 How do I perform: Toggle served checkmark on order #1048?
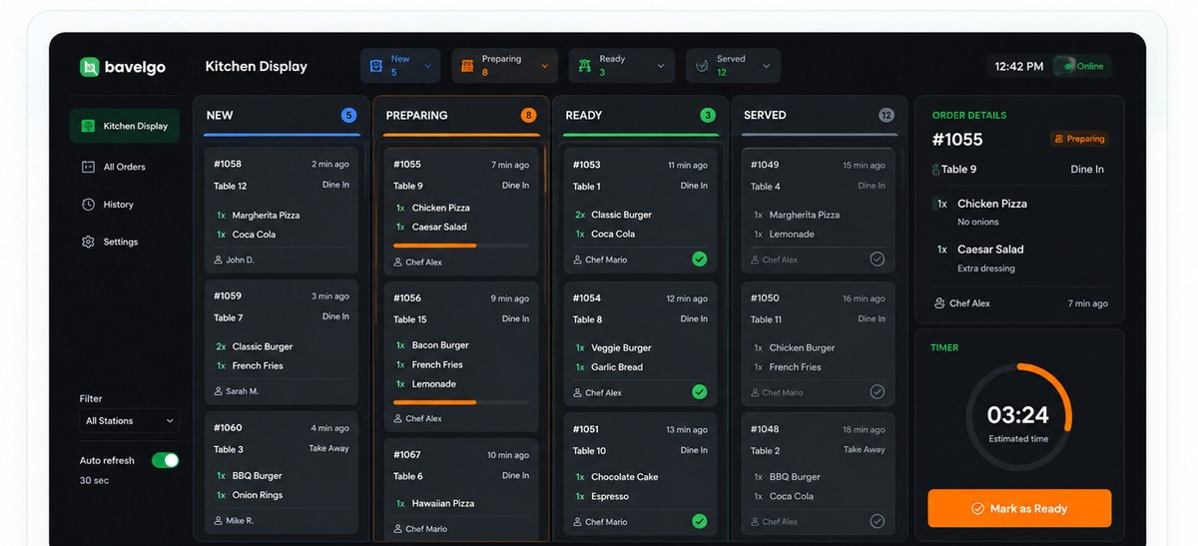(877, 521)
